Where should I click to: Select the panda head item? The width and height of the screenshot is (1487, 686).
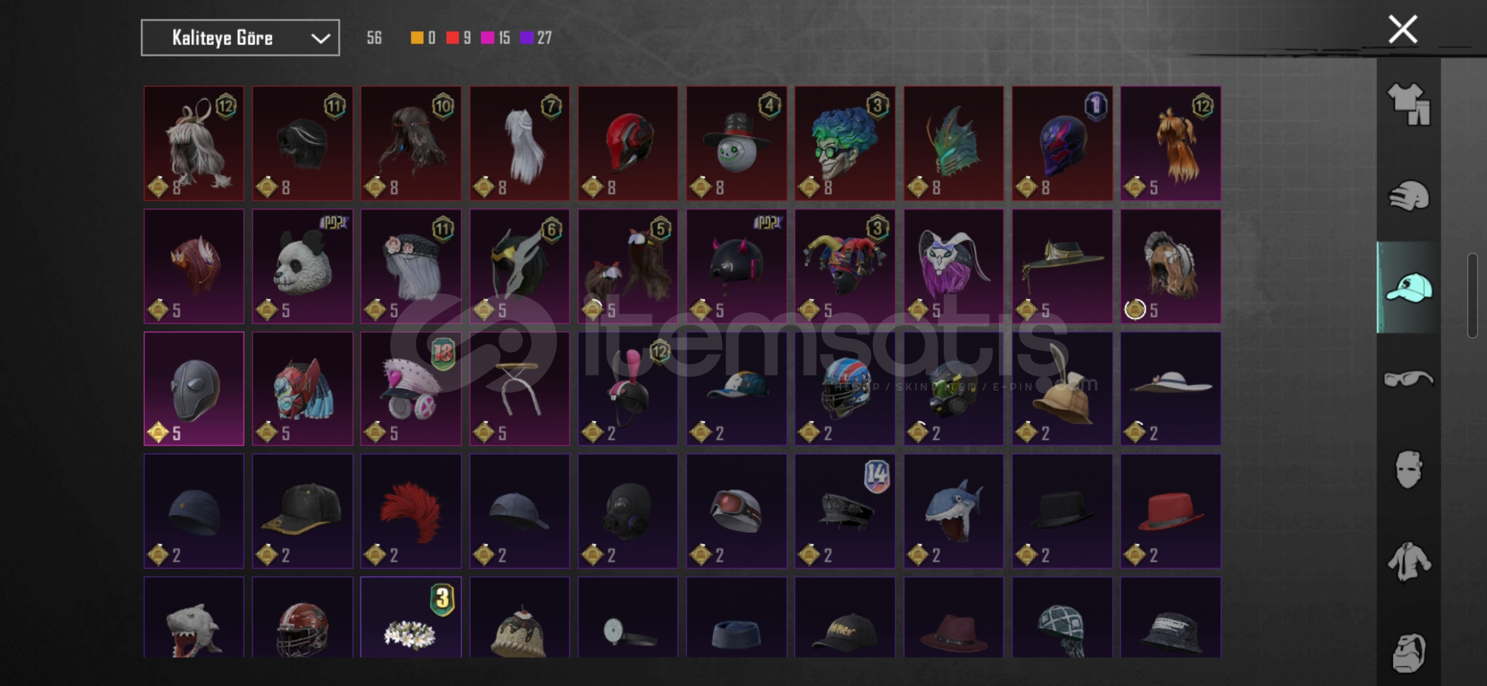[x=302, y=266]
